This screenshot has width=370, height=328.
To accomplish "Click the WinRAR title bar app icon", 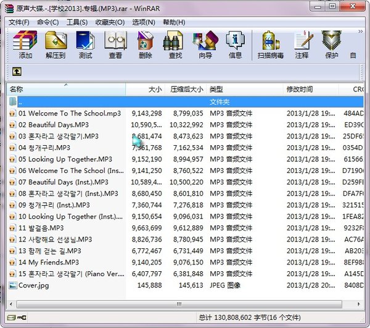I will pos(9,9).
